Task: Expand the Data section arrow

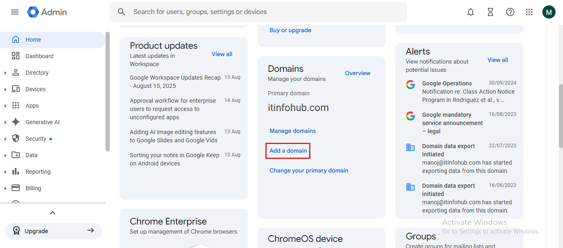Action: pyautogui.click(x=5, y=156)
